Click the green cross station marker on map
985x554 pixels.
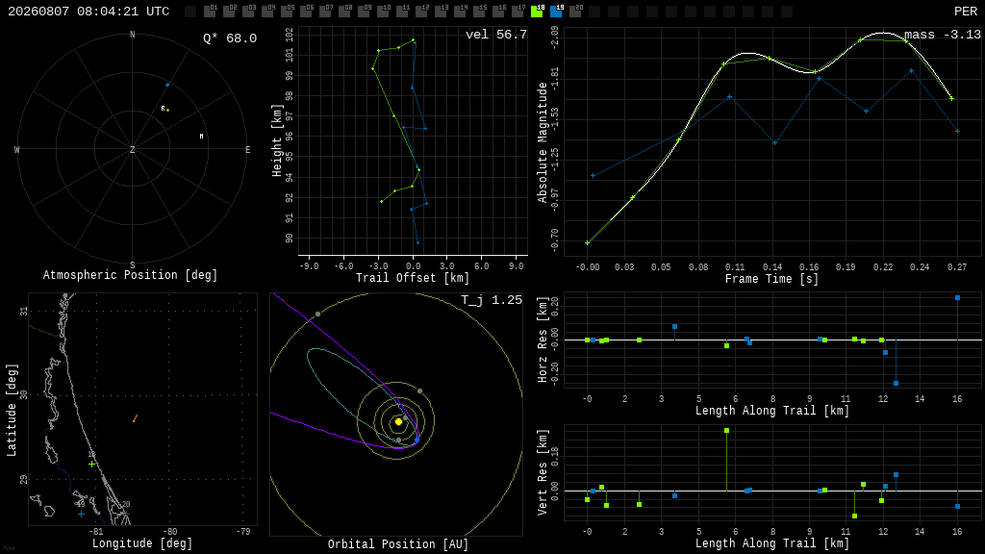(x=91, y=465)
